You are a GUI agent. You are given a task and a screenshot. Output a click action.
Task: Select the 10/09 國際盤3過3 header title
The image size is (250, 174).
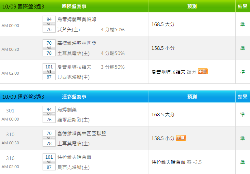(23, 7)
